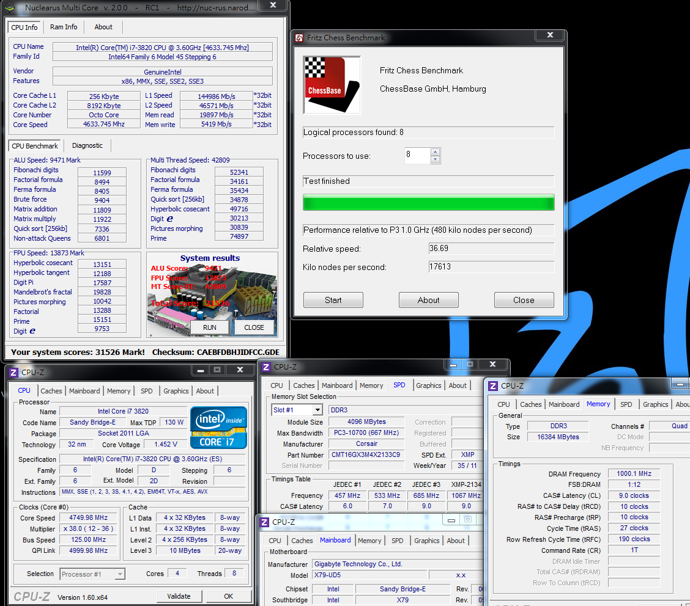Image resolution: width=690 pixels, height=606 pixels.
Task: Click memory Size value 16384 MBytes
Action: pyautogui.click(x=558, y=437)
